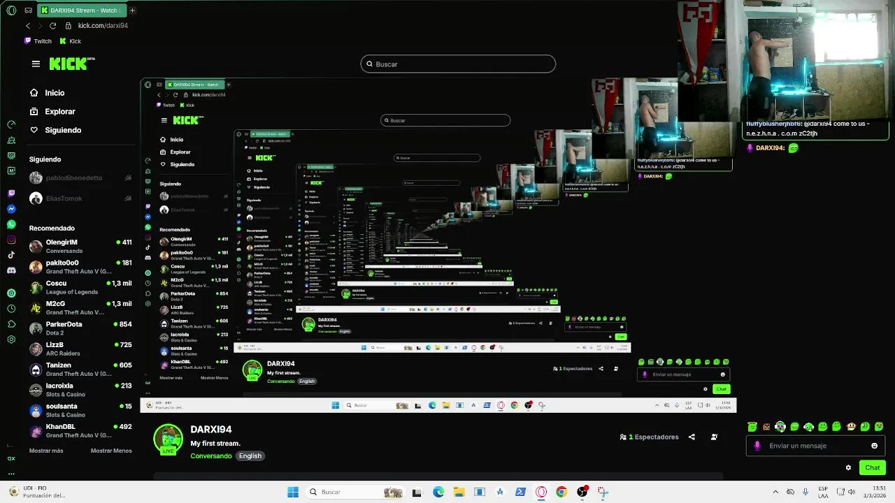Open recommended channel soulsanta
Viewport: 895px width, 503px height.
coord(80,410)
